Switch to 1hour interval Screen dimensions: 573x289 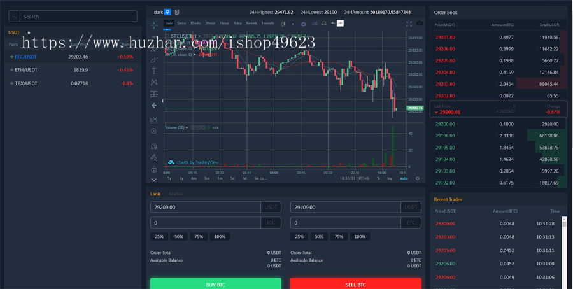(224, 24)
